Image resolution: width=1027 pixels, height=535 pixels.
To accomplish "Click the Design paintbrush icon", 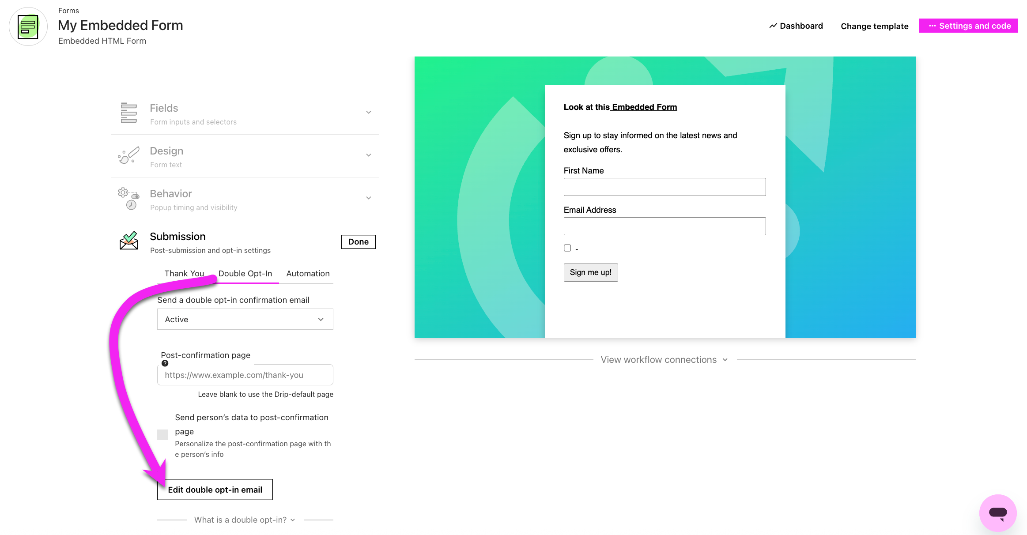I will point(128,155).
